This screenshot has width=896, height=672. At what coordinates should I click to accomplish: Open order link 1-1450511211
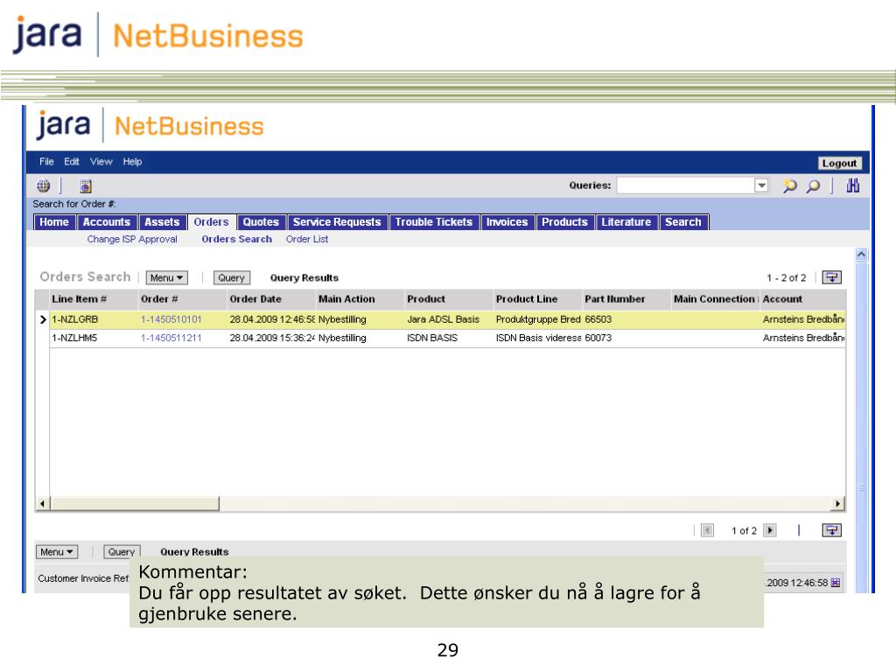coord(171,338)
